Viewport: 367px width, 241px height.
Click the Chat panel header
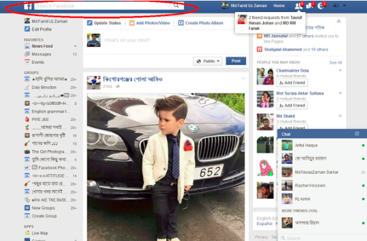coord(322,134)
